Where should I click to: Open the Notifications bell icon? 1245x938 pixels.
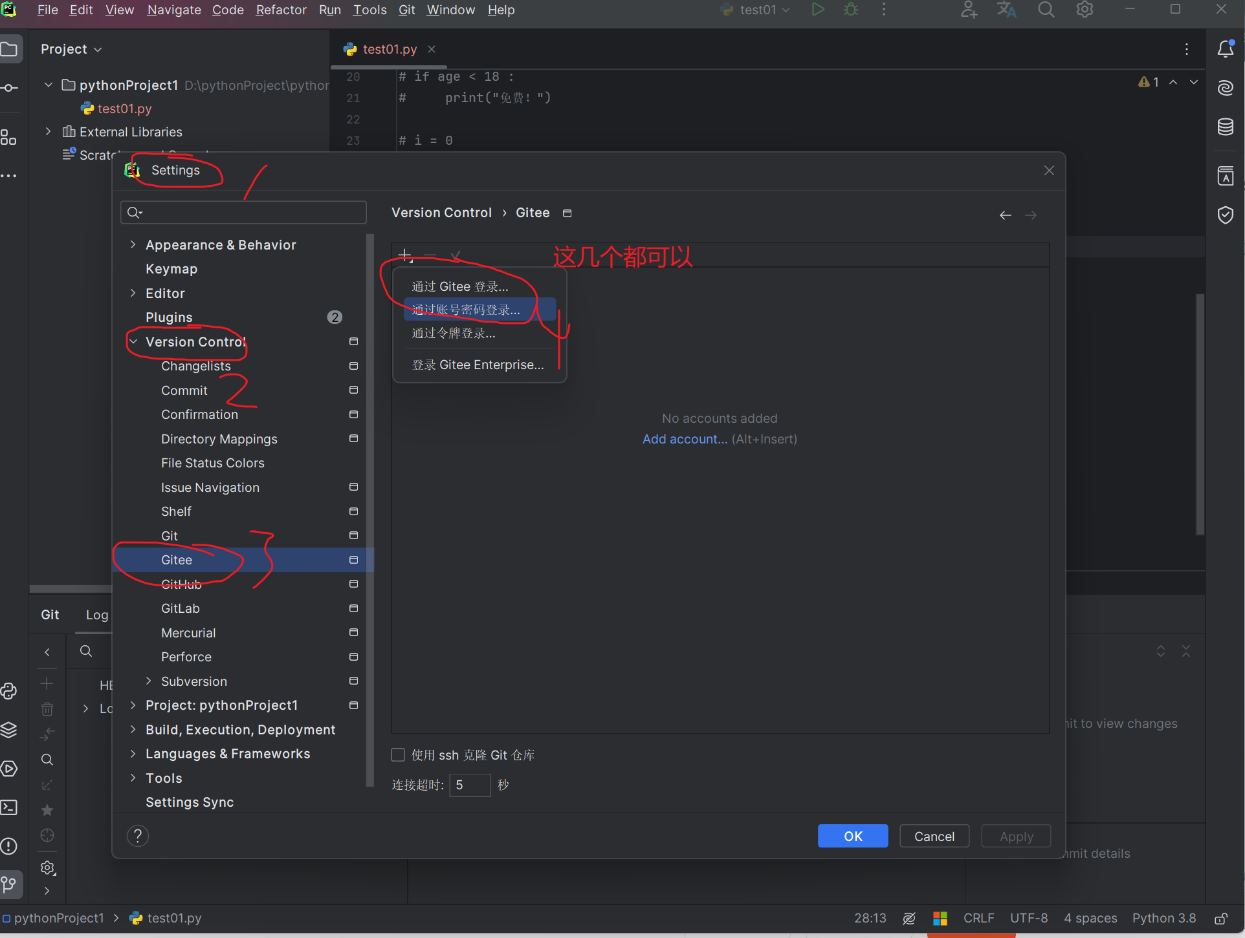click(1226, 49)
